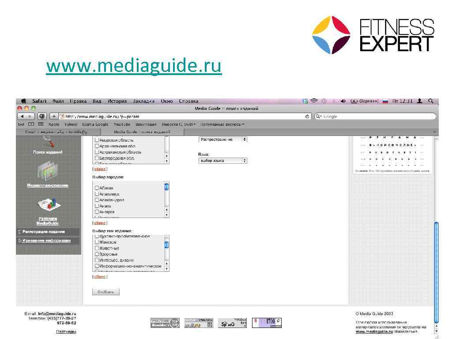Open the YouTube bookmark

122,124
